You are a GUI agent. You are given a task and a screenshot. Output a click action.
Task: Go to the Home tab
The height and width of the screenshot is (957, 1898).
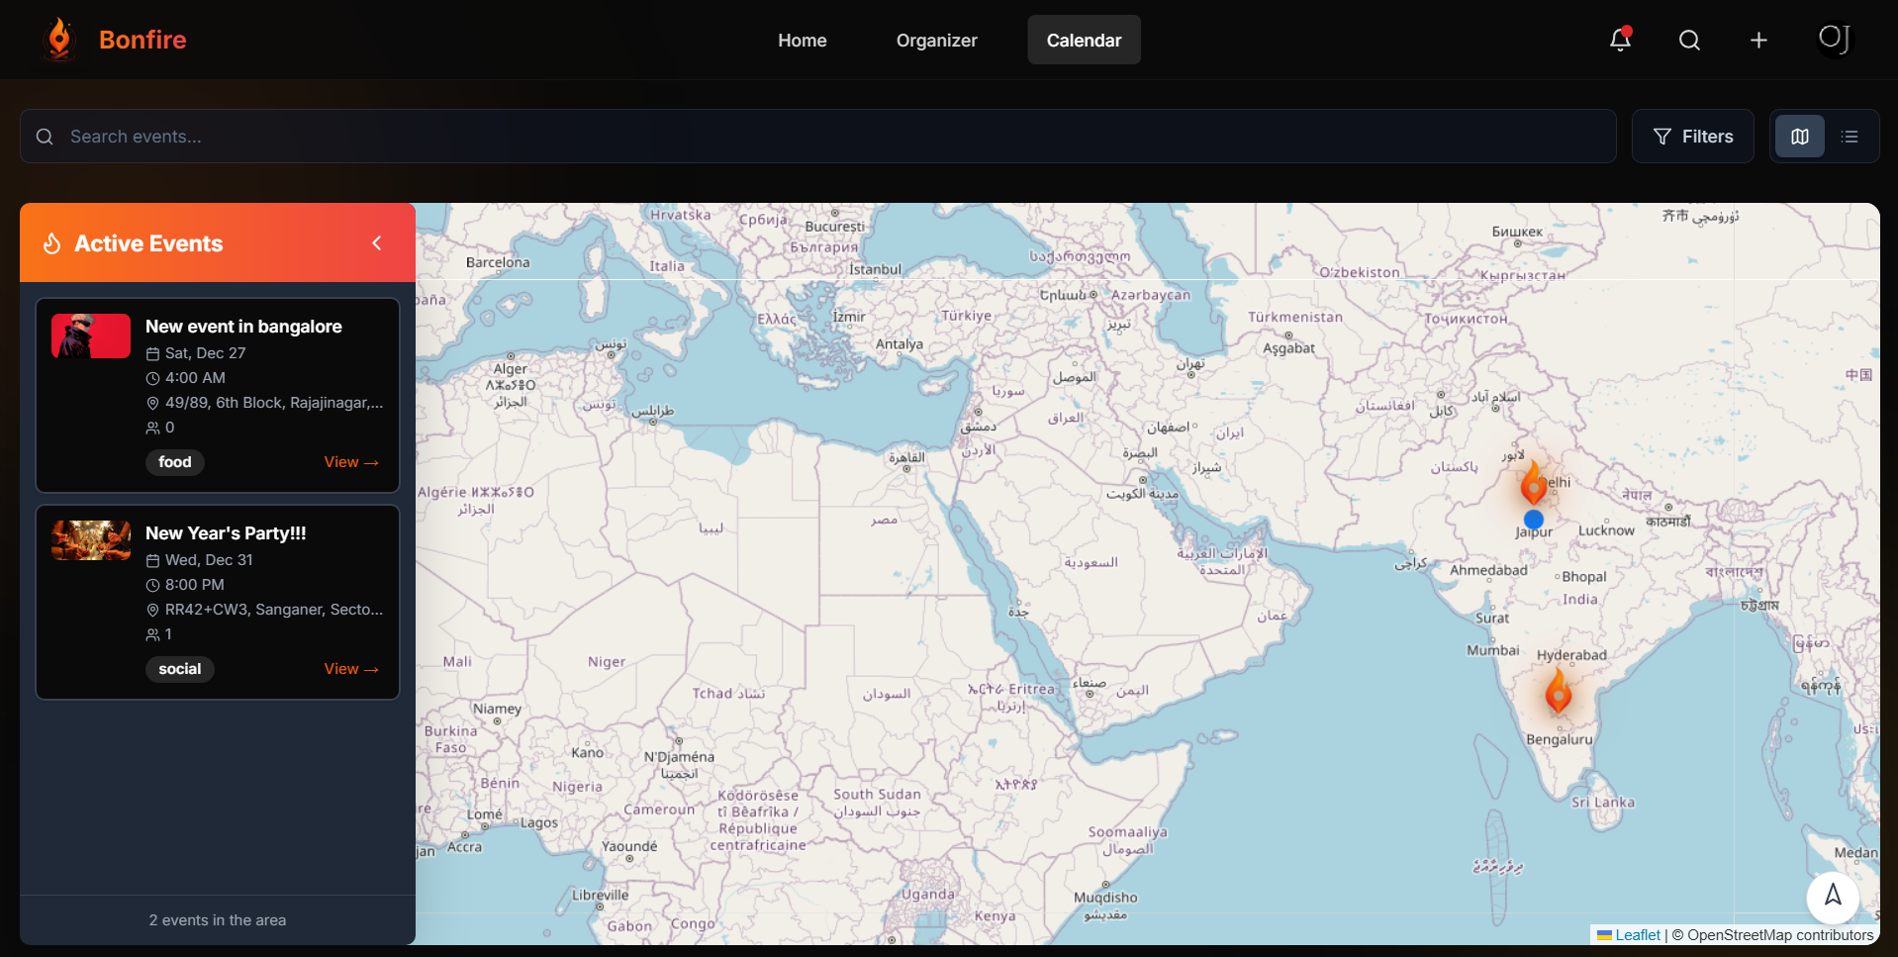click(803, 41)
